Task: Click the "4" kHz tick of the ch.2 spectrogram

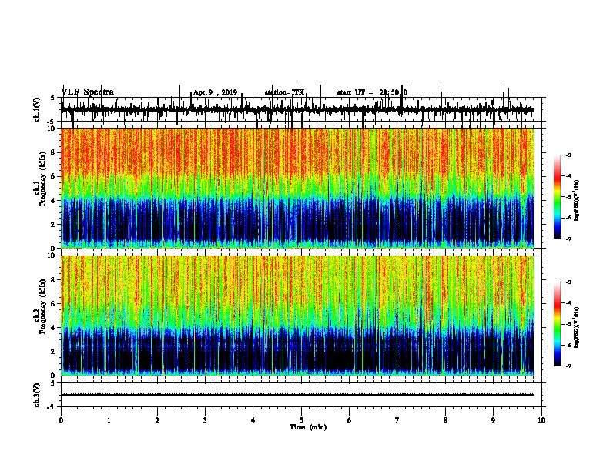Action: tap(54, 328)
